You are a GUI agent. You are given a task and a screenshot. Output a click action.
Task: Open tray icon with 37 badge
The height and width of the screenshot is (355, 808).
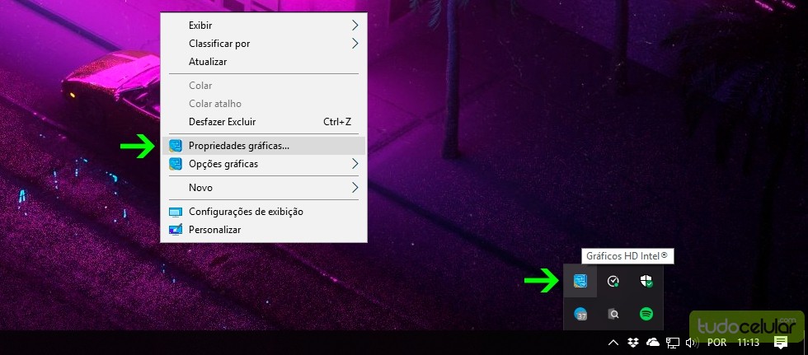point(580,314)
